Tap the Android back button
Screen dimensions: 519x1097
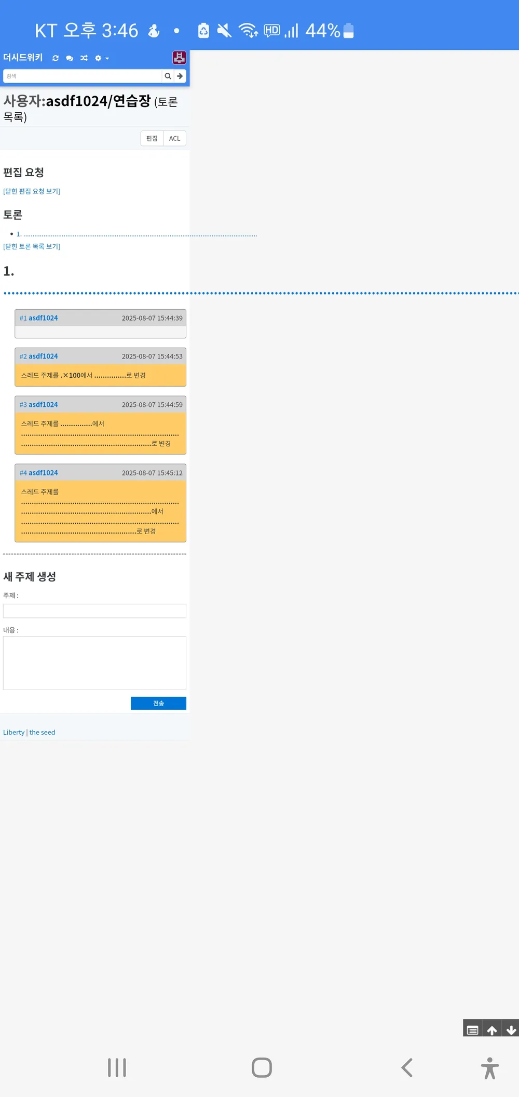(407, 1068)
